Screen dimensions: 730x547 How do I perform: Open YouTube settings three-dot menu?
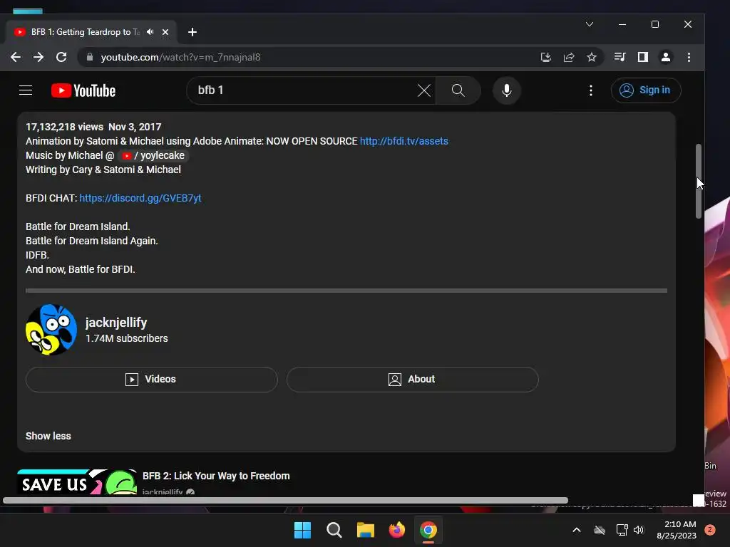pyautogui.click(x=591, y=90)
